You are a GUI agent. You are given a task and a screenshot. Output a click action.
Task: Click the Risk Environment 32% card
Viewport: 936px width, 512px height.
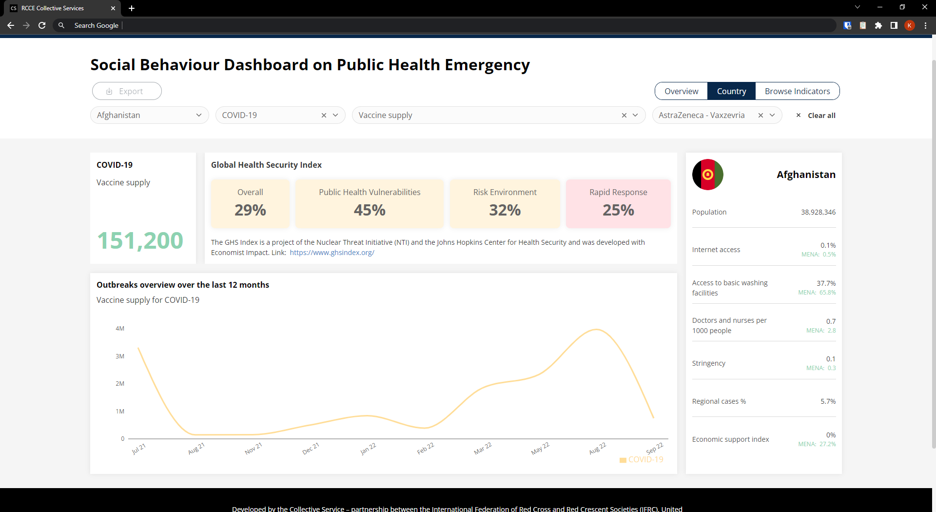[505, 203]
